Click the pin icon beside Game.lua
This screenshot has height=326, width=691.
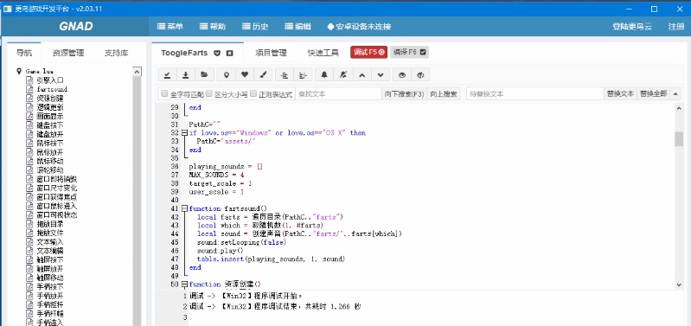coord(19,71)
